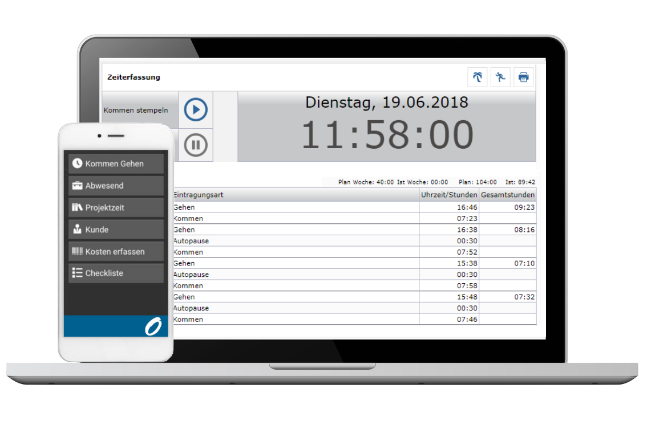Click the palm tree vacation icon
647x425 pixels.
click(478, 77)
